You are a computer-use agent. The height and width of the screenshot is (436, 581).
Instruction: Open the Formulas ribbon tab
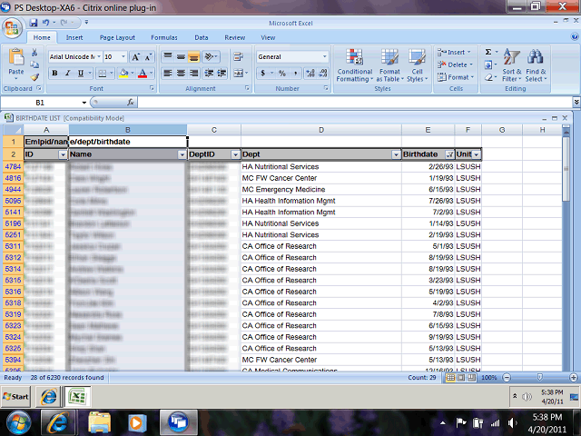click(x=163, y=37)
